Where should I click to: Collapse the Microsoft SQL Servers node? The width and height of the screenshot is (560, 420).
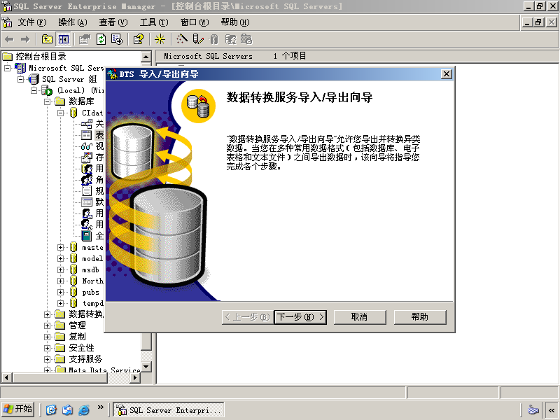point(7,68)
